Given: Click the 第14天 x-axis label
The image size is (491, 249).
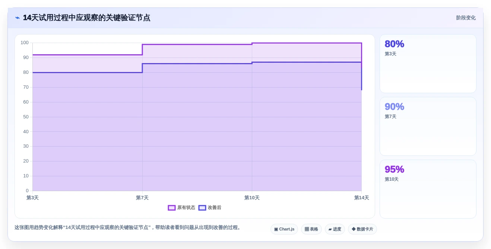Looking at the screenshot, I should pos(362,198).
